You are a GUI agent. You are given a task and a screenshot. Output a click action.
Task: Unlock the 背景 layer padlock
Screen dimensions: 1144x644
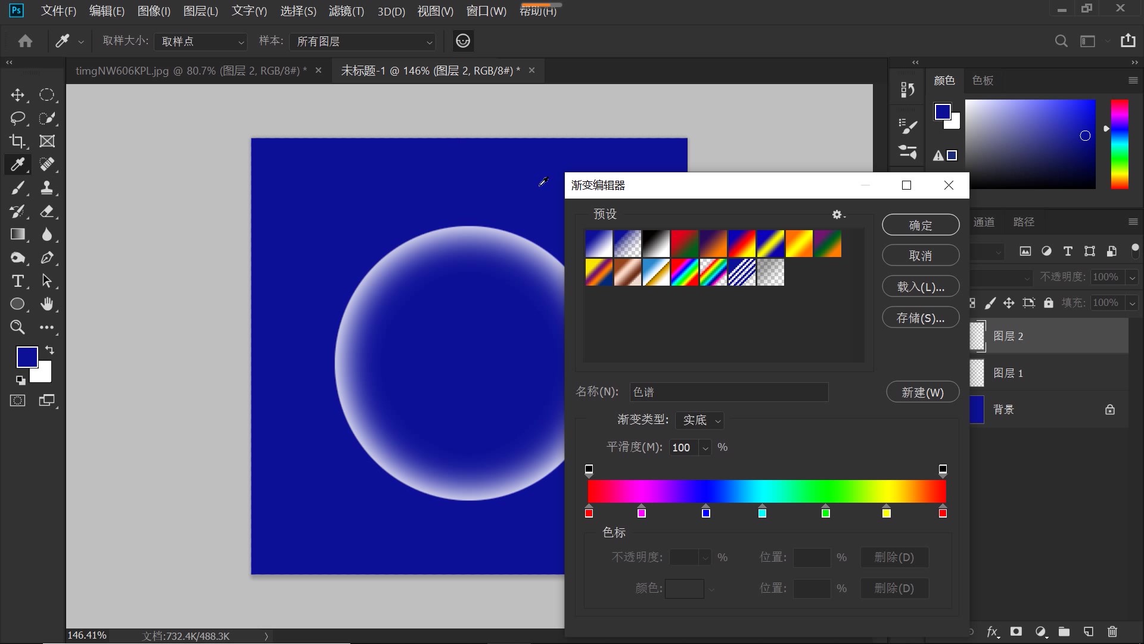click(1109, 410)
